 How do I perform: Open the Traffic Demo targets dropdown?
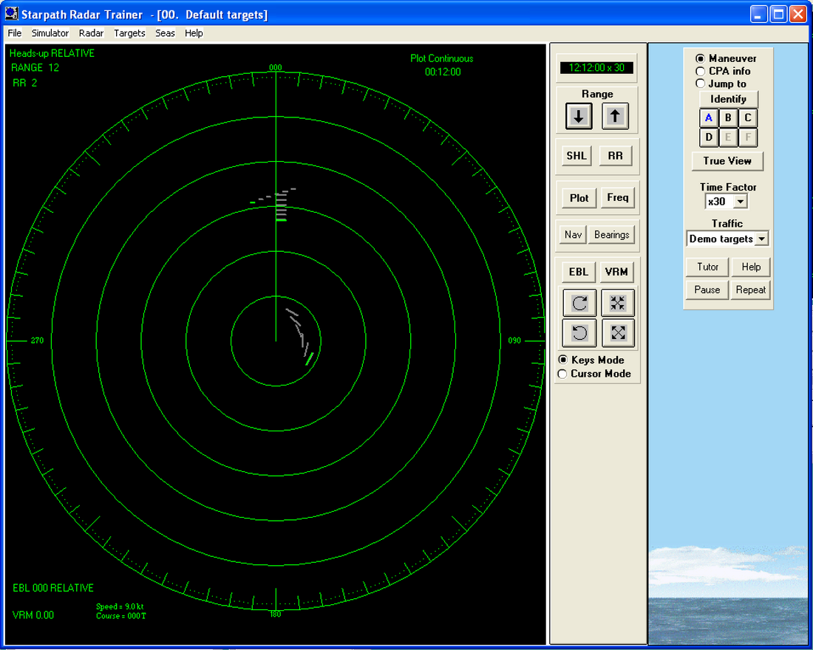point(727,239)
